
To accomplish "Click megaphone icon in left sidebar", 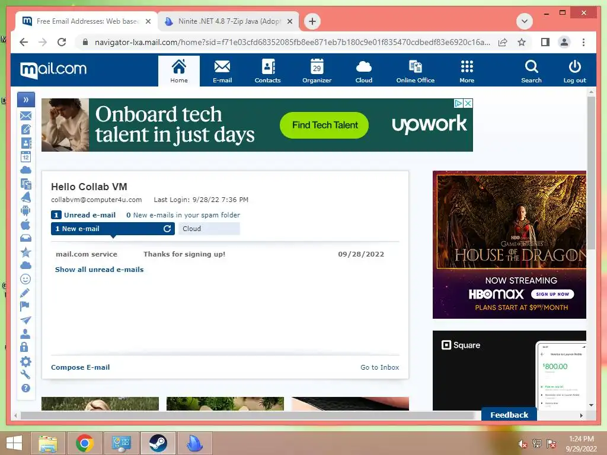I will point(26,197).
